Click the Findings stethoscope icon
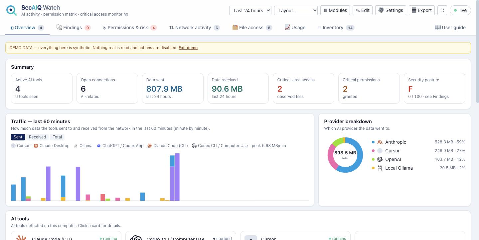 (59, 27)
